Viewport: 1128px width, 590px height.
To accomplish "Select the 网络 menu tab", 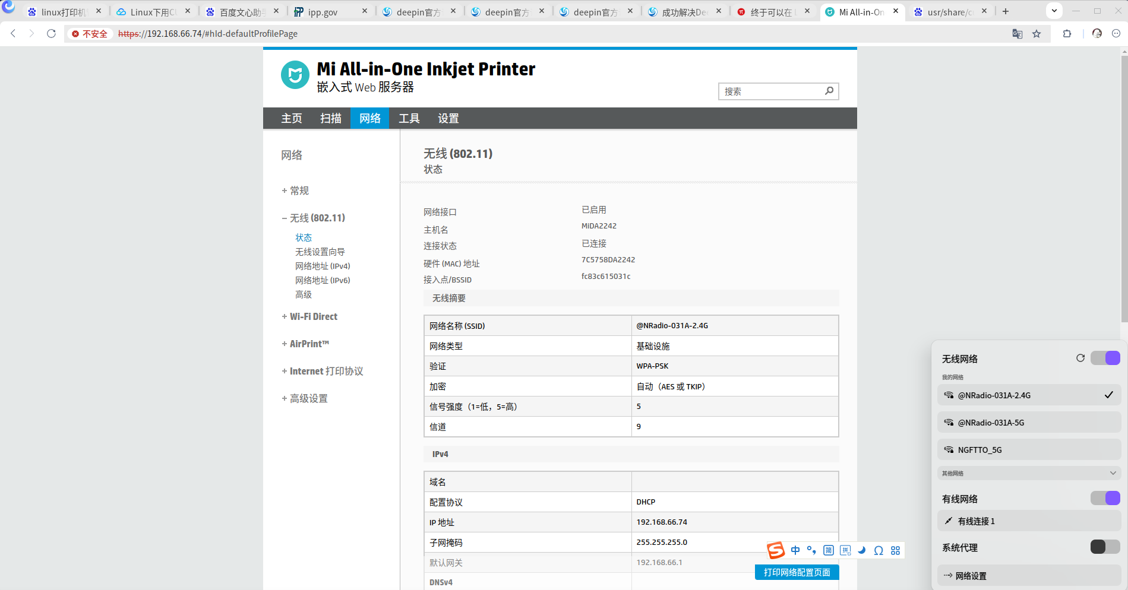I will 370,118.
